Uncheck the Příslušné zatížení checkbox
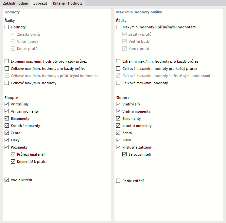 coord(118,147)
